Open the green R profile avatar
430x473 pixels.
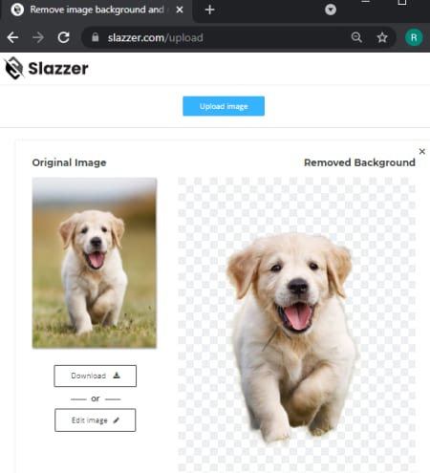pyautogui.click(x=414, y=37)
